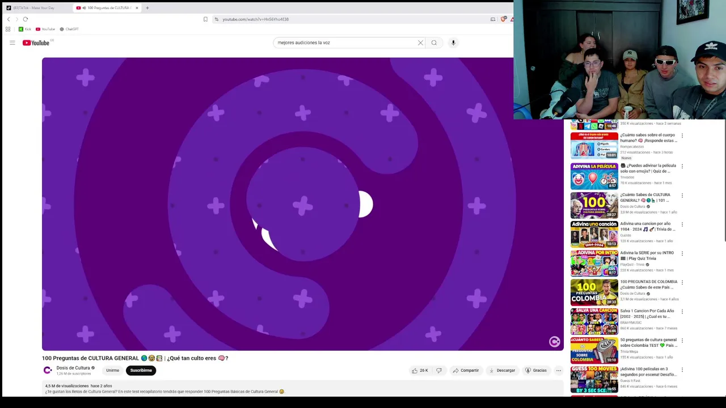Expand the video description text
This screenshot has width=726, height=408.
pos(164,392)
